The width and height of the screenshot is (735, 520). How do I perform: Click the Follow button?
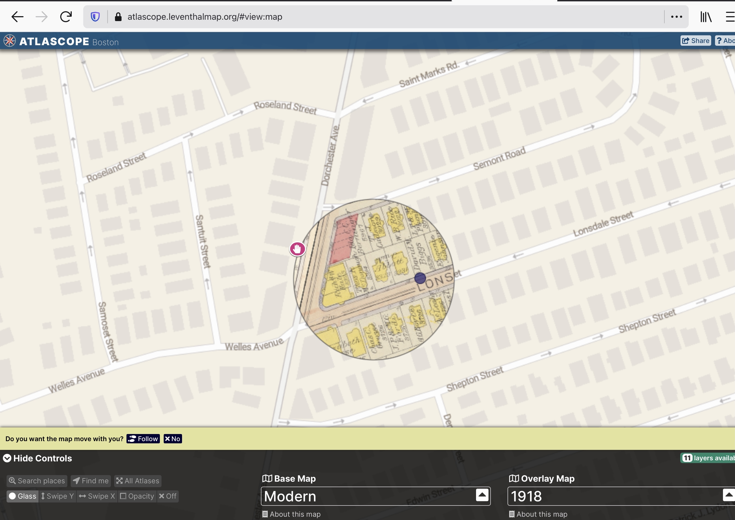[x=143, y=439]
